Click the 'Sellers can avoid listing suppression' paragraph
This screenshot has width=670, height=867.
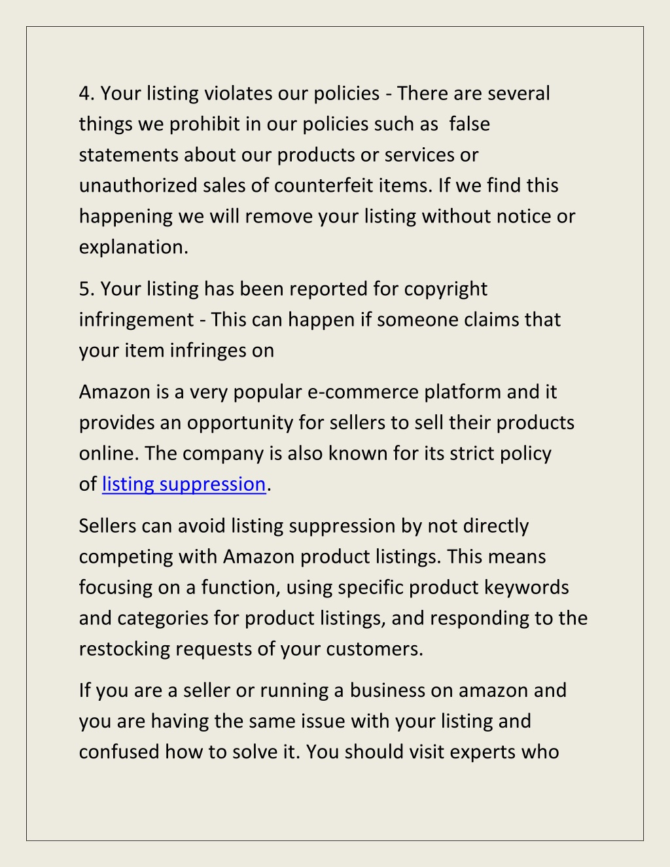pos(333,587)
